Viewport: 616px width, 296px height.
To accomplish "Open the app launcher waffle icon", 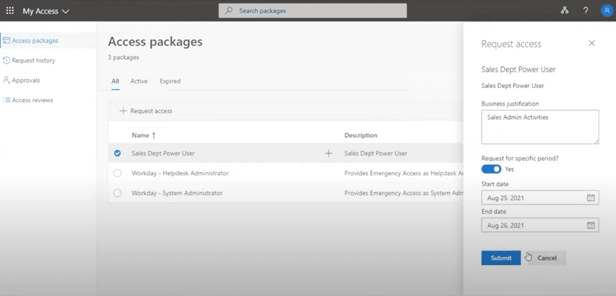I will coord(10,10).
